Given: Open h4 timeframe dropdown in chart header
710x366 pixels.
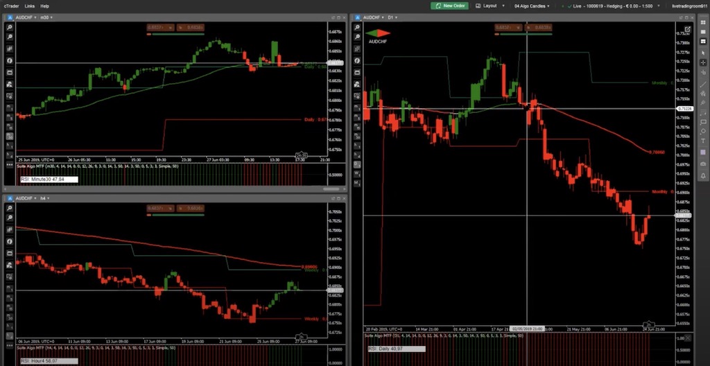Looking at the screenshot, I should (x=45, y=198).
